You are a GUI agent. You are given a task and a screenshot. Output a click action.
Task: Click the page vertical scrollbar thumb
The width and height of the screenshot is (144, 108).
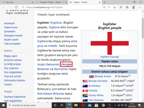[143, 28]
